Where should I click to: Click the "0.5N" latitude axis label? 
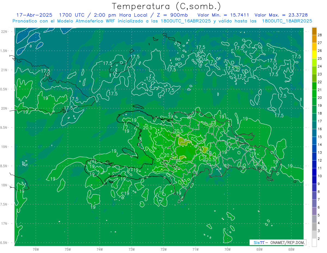click(x=4, y=89)
